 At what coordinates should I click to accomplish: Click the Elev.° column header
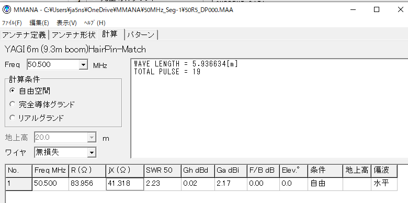[x=293, y=171]
